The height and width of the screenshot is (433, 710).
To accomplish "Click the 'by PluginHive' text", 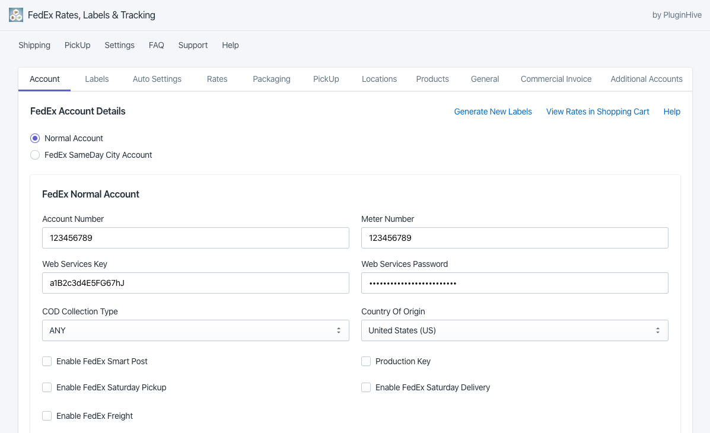I will 677,15.
